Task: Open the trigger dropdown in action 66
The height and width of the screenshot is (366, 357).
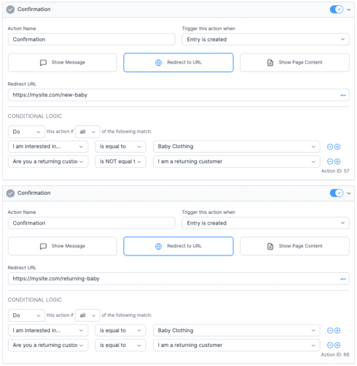Action: pyautogui.click(x=266, y=223)
